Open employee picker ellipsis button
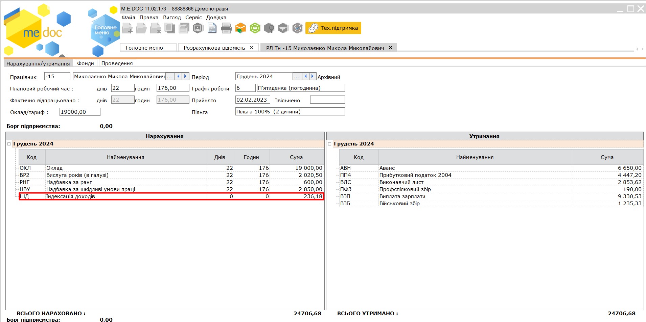 tap(170, 77)
